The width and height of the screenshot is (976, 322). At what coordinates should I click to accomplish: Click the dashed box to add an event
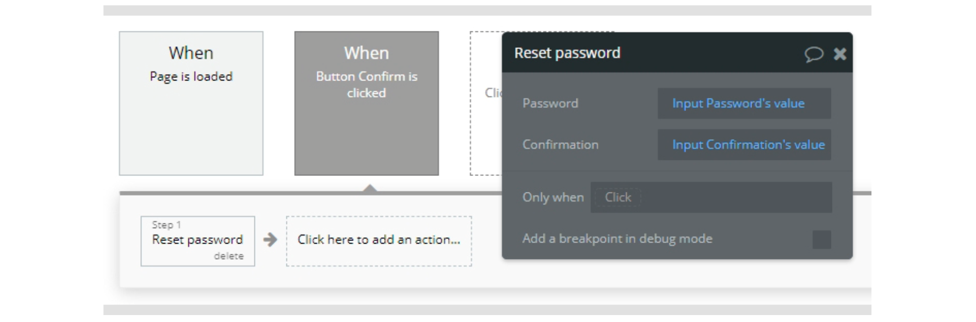[x=485, y=103]
